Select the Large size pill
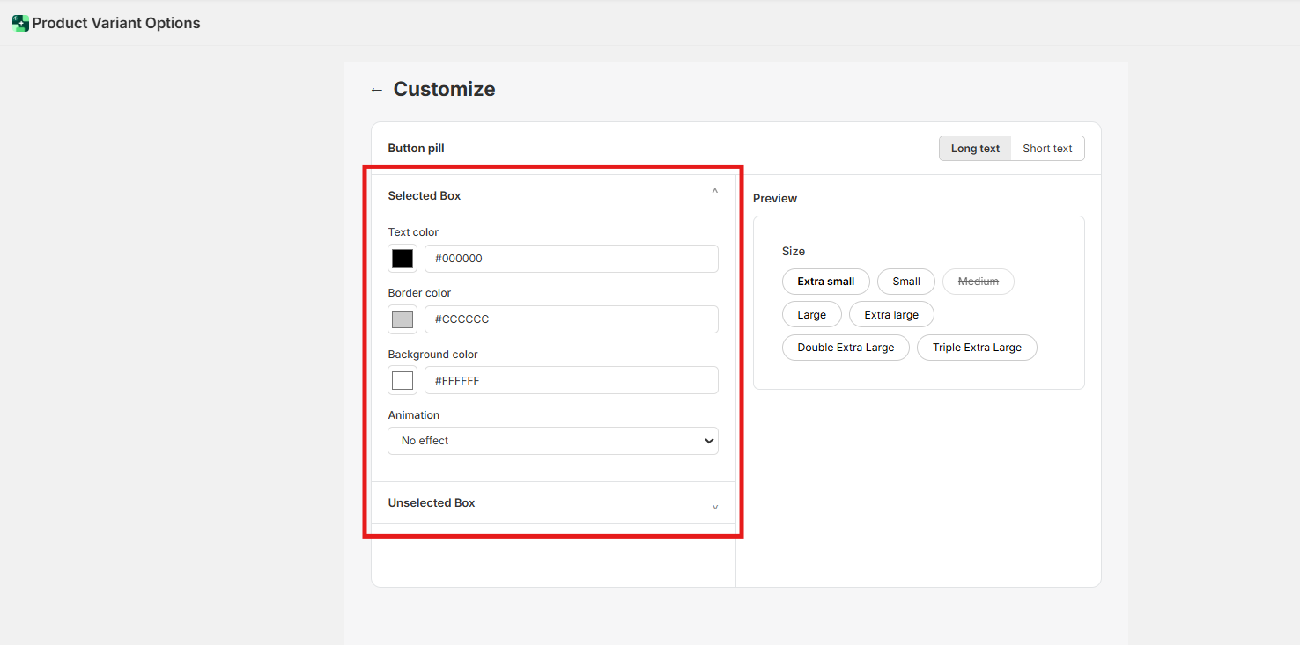This screenshot has height=645, width=1300. pos(812,315)
